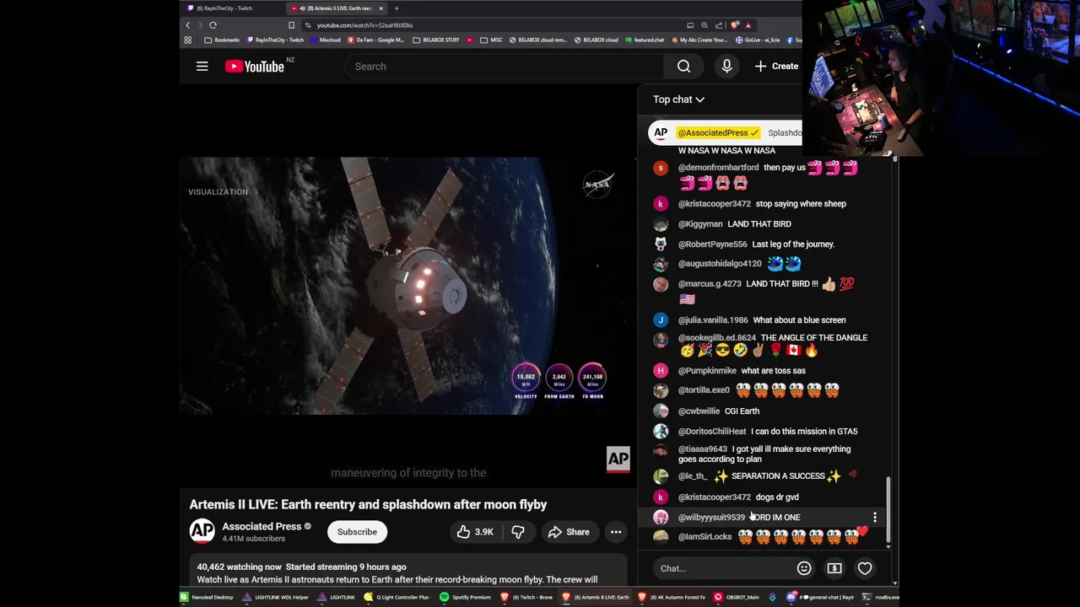Open the RayInTheCity - Twitch bookmark
This screenshot has width=1080, height=607.
coord(275,40)
